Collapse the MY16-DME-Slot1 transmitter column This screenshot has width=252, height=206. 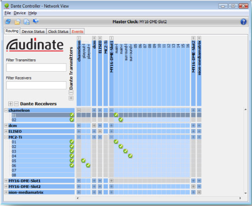pos(111,38)
